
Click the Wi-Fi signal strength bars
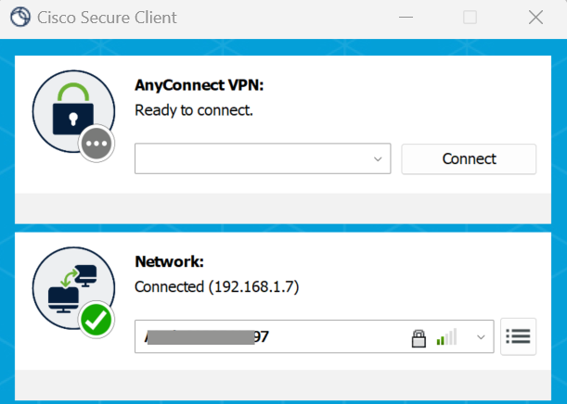click(x=447, y=337)
